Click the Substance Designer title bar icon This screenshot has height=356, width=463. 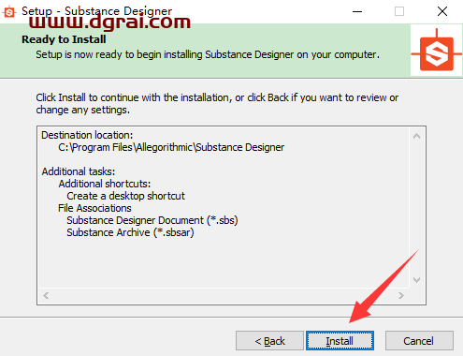9,12
